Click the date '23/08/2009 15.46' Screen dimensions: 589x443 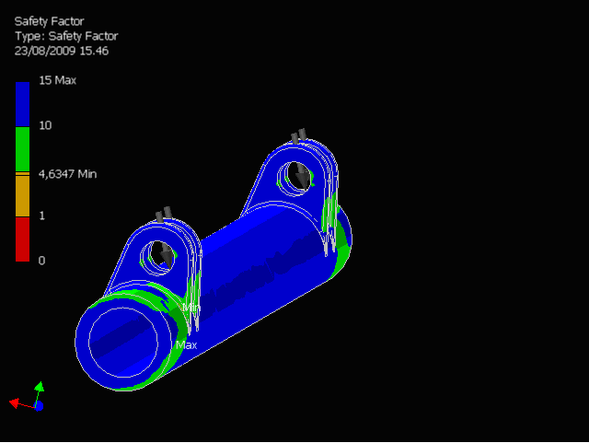click(62, 51)
